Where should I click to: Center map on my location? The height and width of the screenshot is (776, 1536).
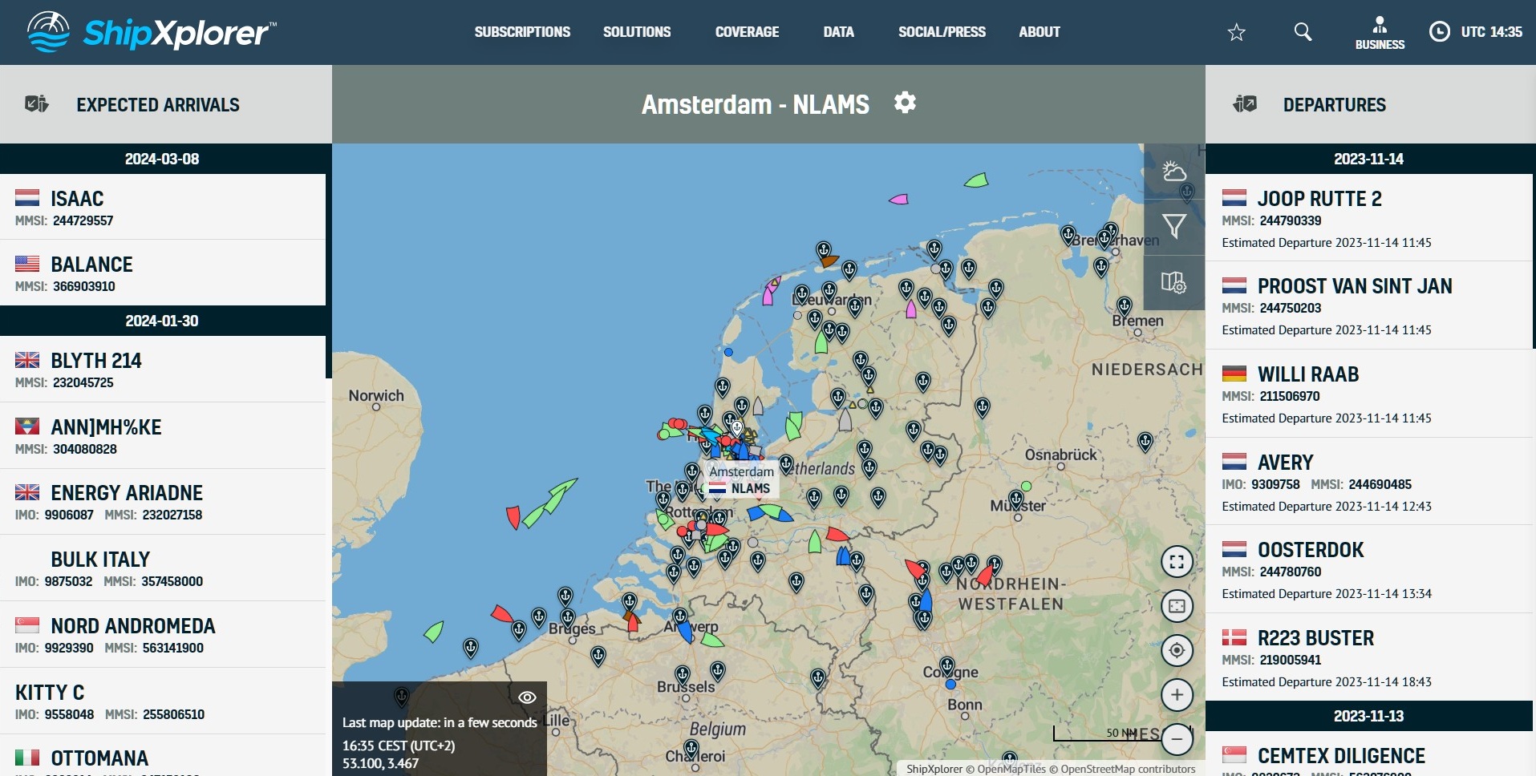point(1177,650)
